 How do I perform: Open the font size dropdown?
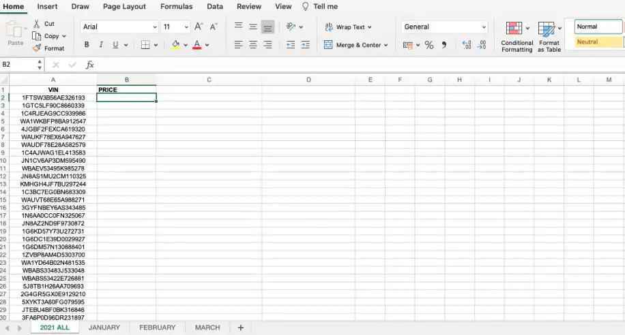click(x=186, y=27)
